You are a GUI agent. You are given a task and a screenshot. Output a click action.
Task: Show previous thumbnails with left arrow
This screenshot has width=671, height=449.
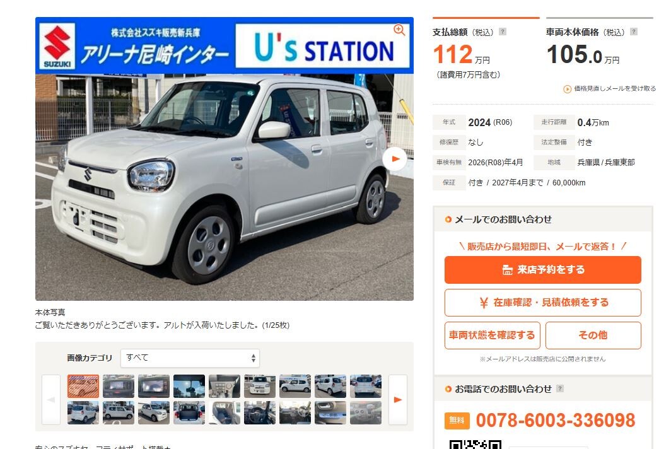point(51,400)
